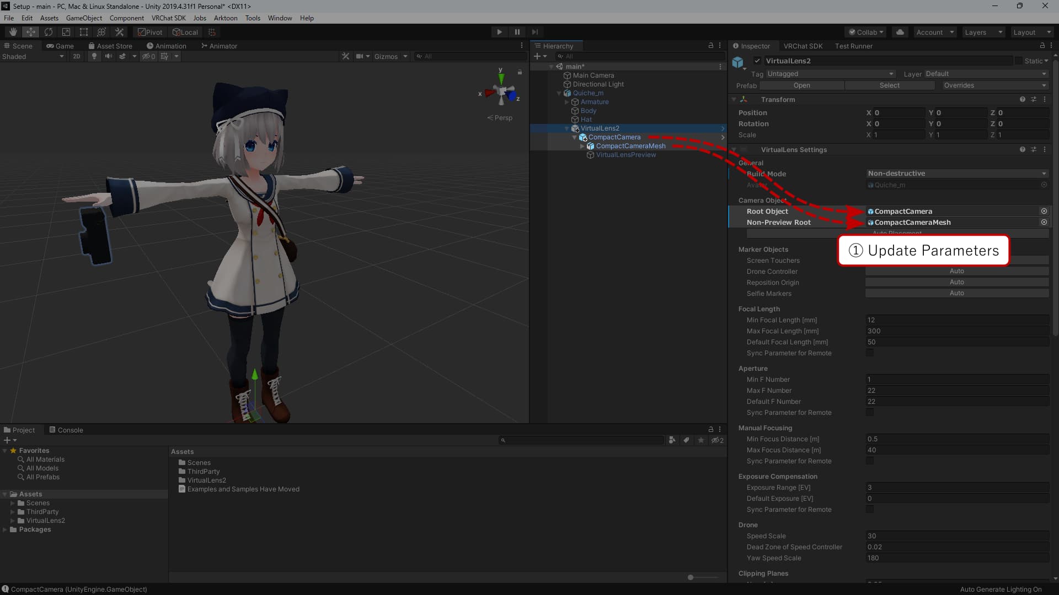Switch to the Console tab
Image resolution: width=1059 pixels, height=595 pixels.
[x=66, y=430]
